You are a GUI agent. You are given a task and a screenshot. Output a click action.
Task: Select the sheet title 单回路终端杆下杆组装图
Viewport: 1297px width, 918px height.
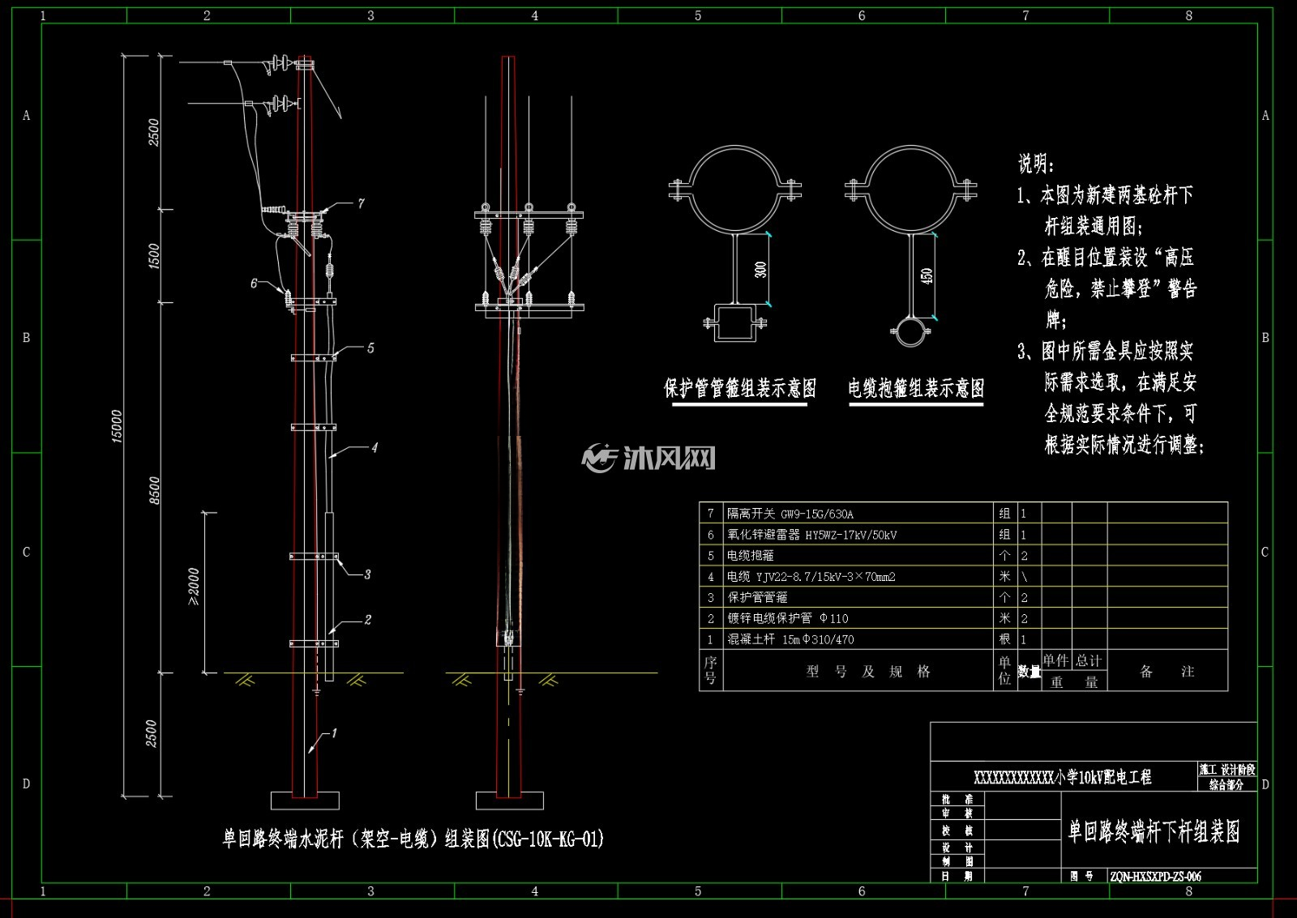pyautogui.click(x=1154, y=831)
